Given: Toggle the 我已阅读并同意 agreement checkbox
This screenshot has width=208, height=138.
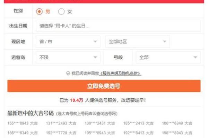Looking at the screenshot, I should tap(68, 73).
